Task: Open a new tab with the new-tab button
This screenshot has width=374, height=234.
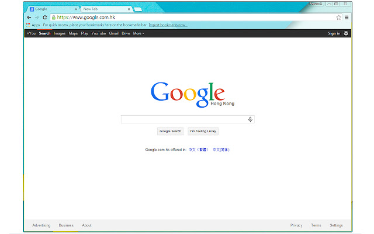Action: (x=138, y=9)
